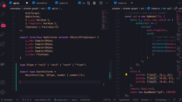Screen dimensions: 182x102
Task: Open the Accounts menu icon
Action: tap(3, 82)
